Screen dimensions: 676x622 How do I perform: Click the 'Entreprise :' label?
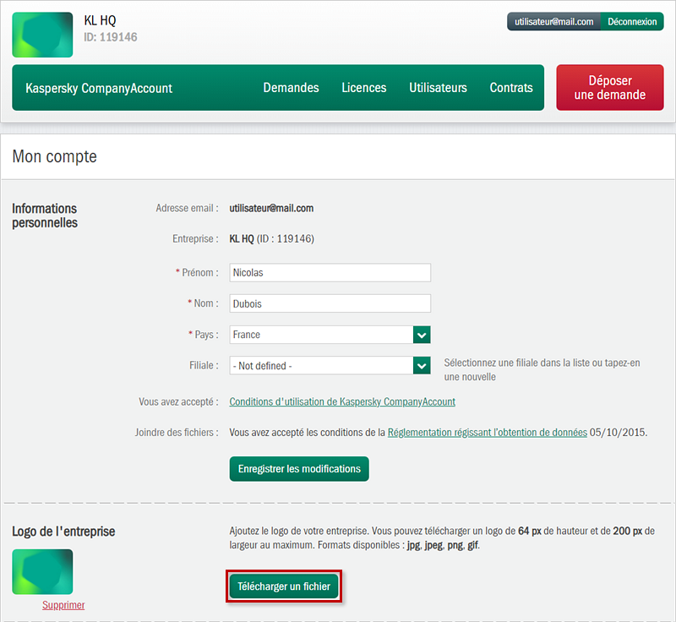pyautogui.click(x=195, y=239)
